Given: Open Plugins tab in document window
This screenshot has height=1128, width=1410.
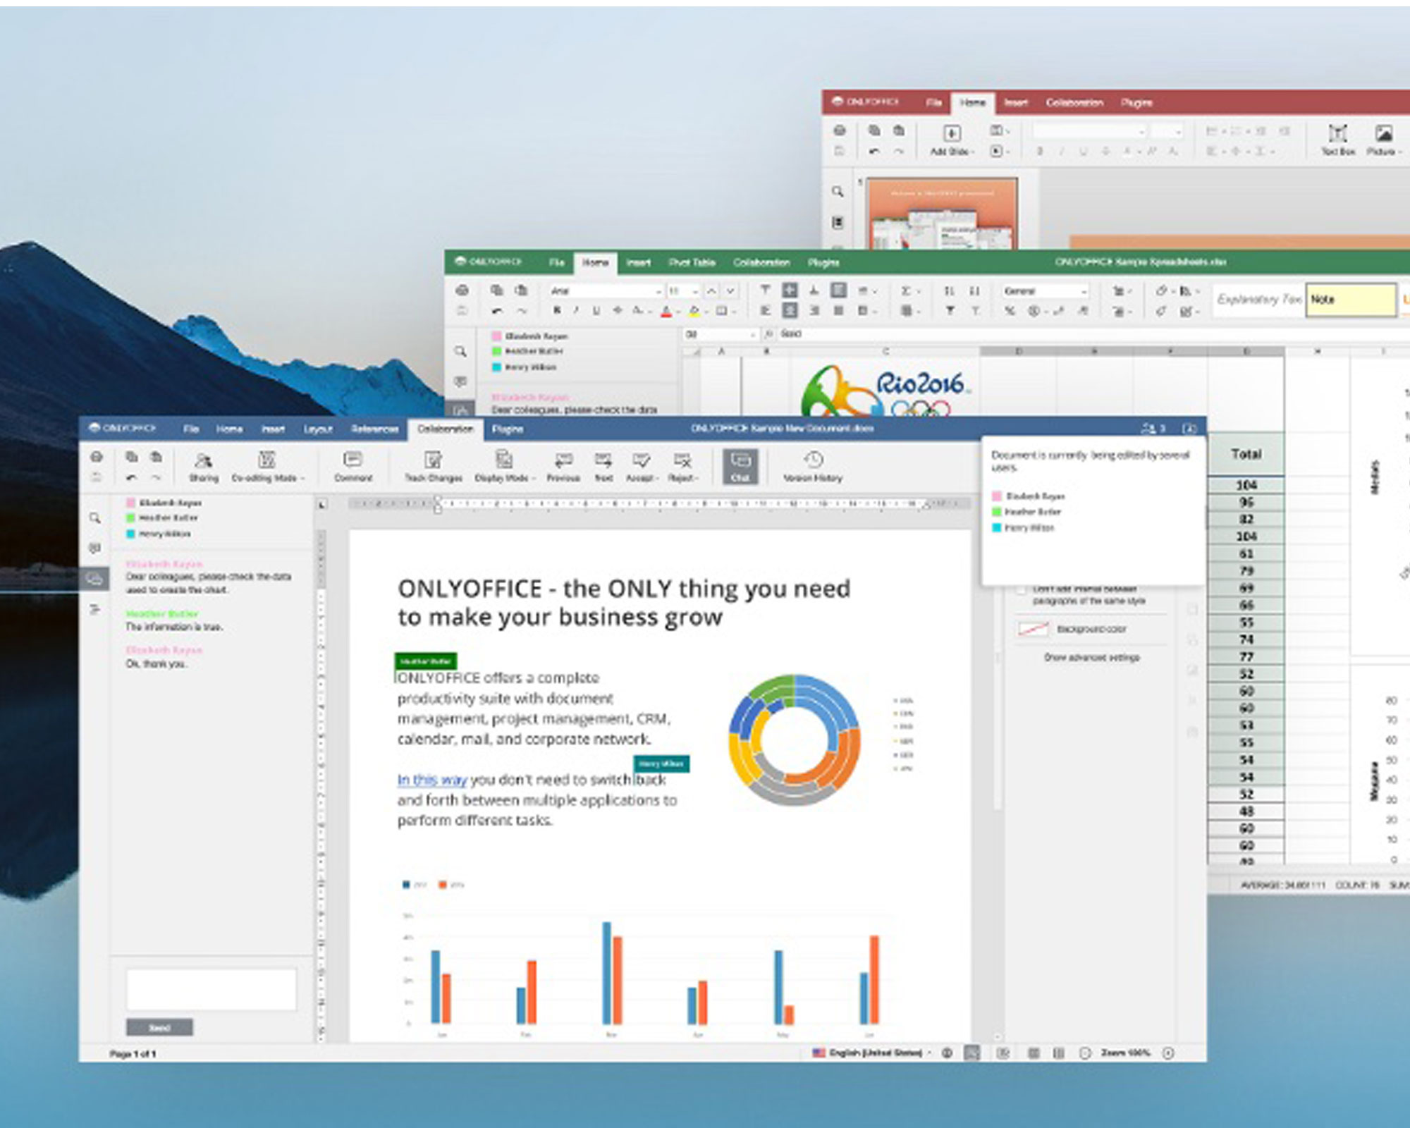Looking at the screenshot, I should [507, 429].
